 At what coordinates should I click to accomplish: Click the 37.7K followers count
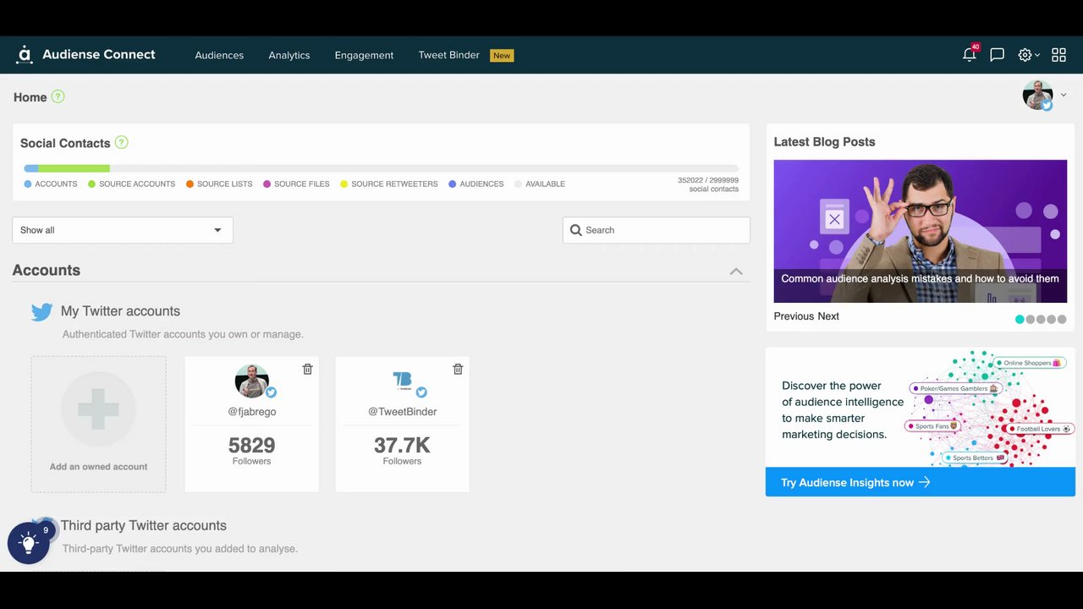(402, 445)
